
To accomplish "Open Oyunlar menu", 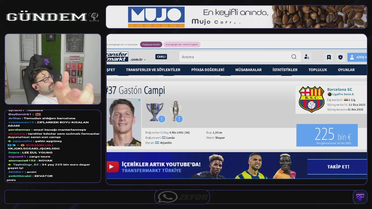I will pyautogui.click(x=346, y=70).
